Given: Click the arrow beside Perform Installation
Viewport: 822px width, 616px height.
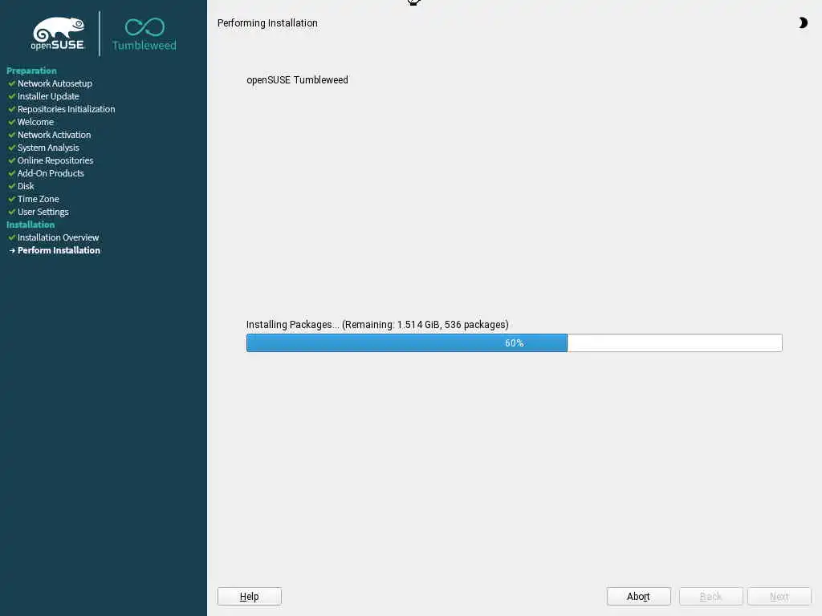Looking at the screenshot, I should [x=12, y=250].
